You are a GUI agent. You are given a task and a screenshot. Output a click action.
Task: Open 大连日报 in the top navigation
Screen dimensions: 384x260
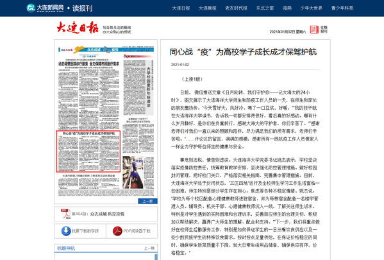tap(181, 8)
